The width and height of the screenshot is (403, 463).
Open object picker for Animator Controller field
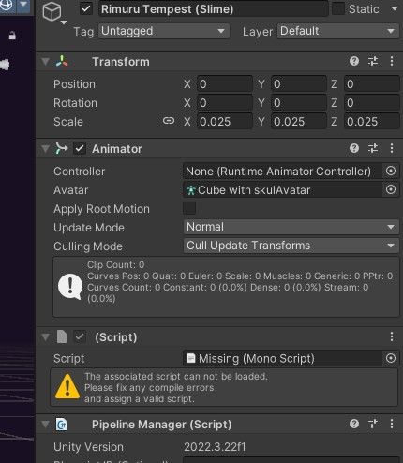pos(391,171)
